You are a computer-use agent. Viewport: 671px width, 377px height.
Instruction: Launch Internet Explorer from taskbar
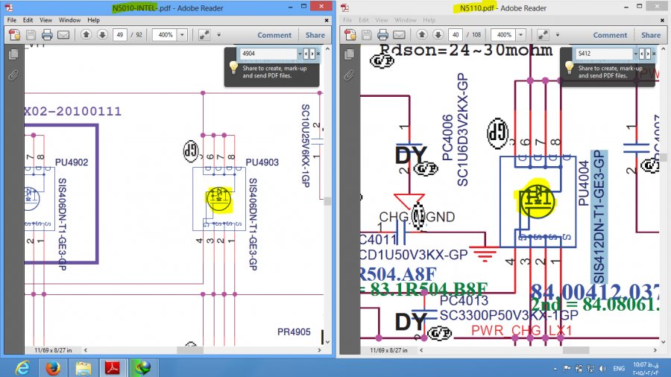pos(22,368)
